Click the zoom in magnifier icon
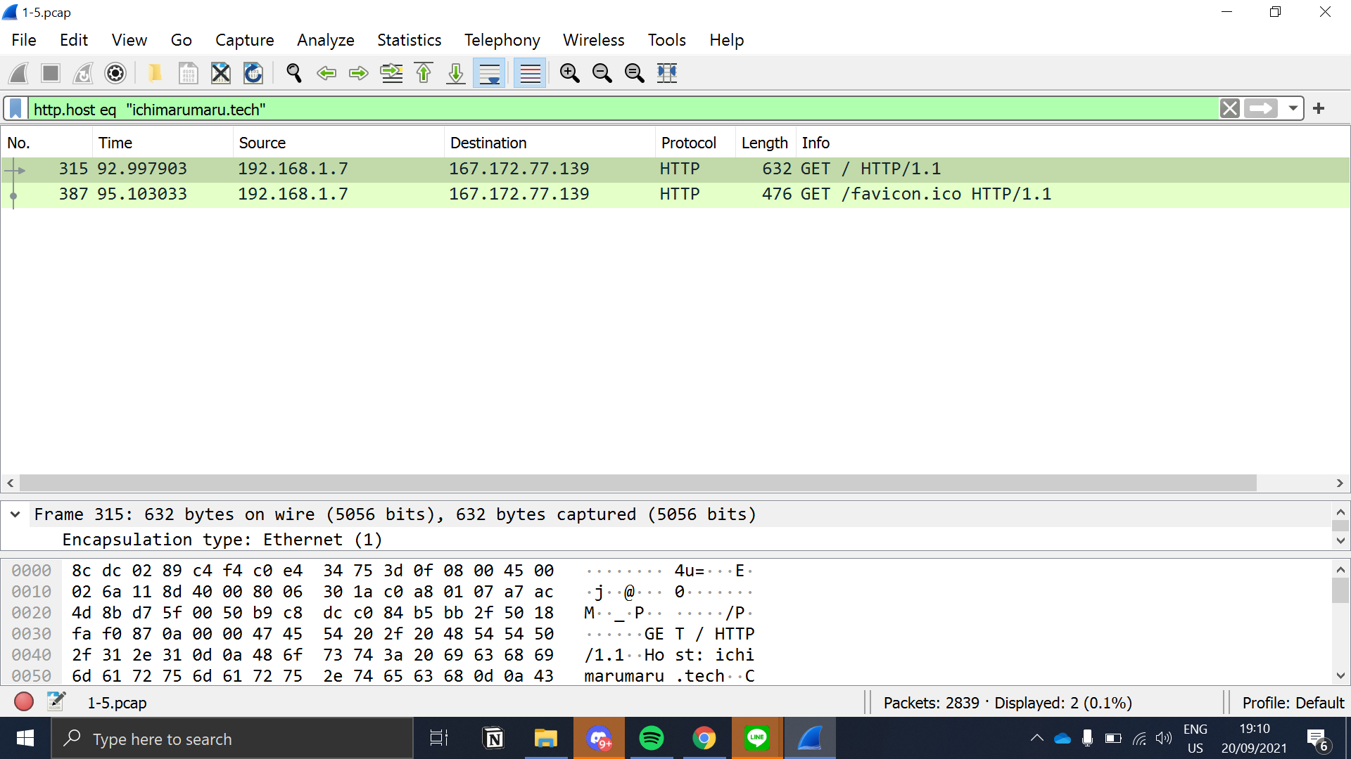 [569, 73]
